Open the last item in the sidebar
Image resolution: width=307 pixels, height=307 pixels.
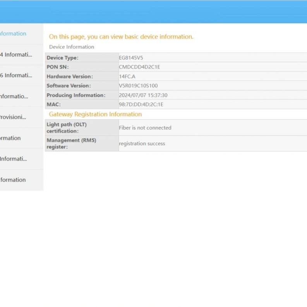pyautogui.click(x=13, y=180)
